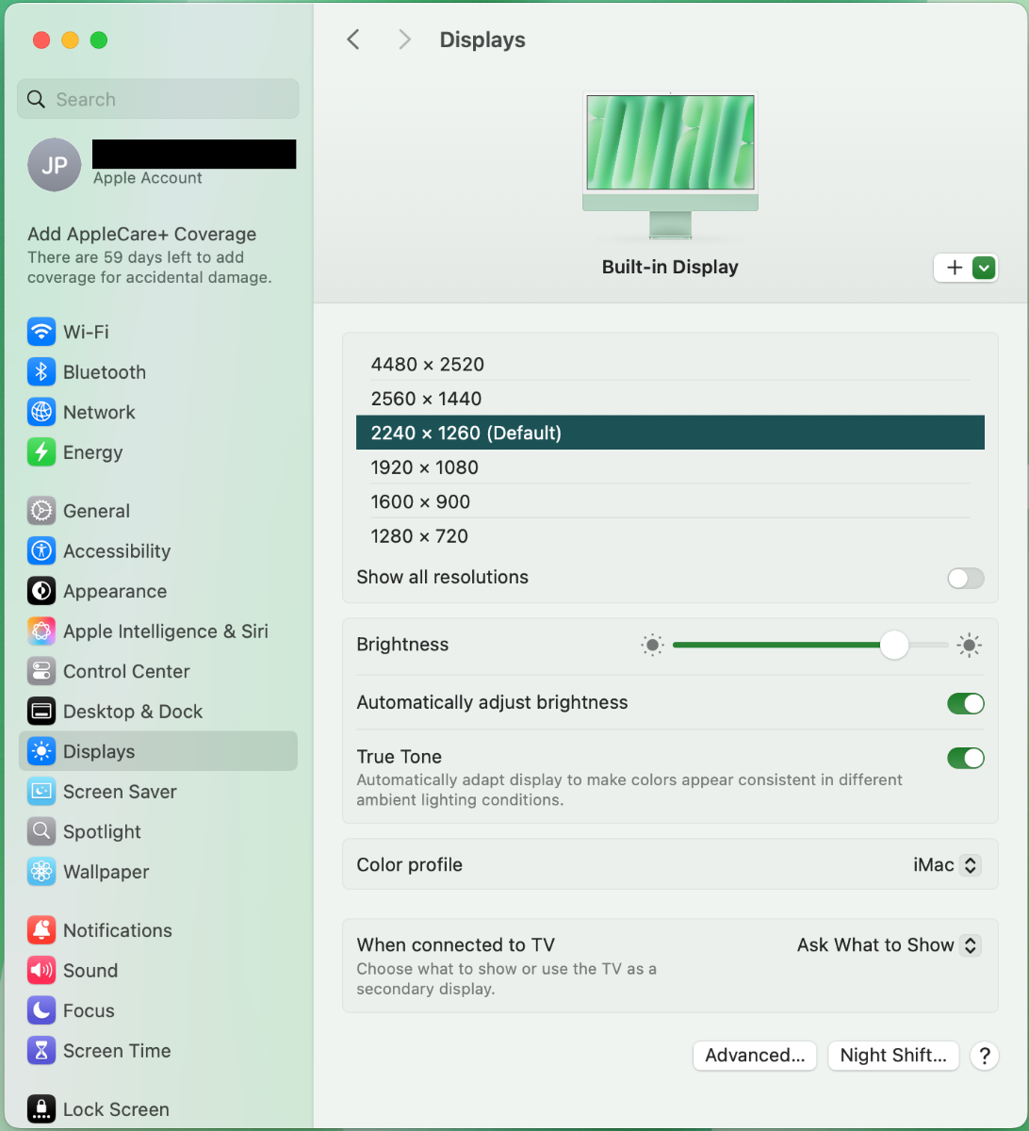Open Accessibility icon in sidebar
This screenshot has width=1029, height=1131.
click(41, 551)
